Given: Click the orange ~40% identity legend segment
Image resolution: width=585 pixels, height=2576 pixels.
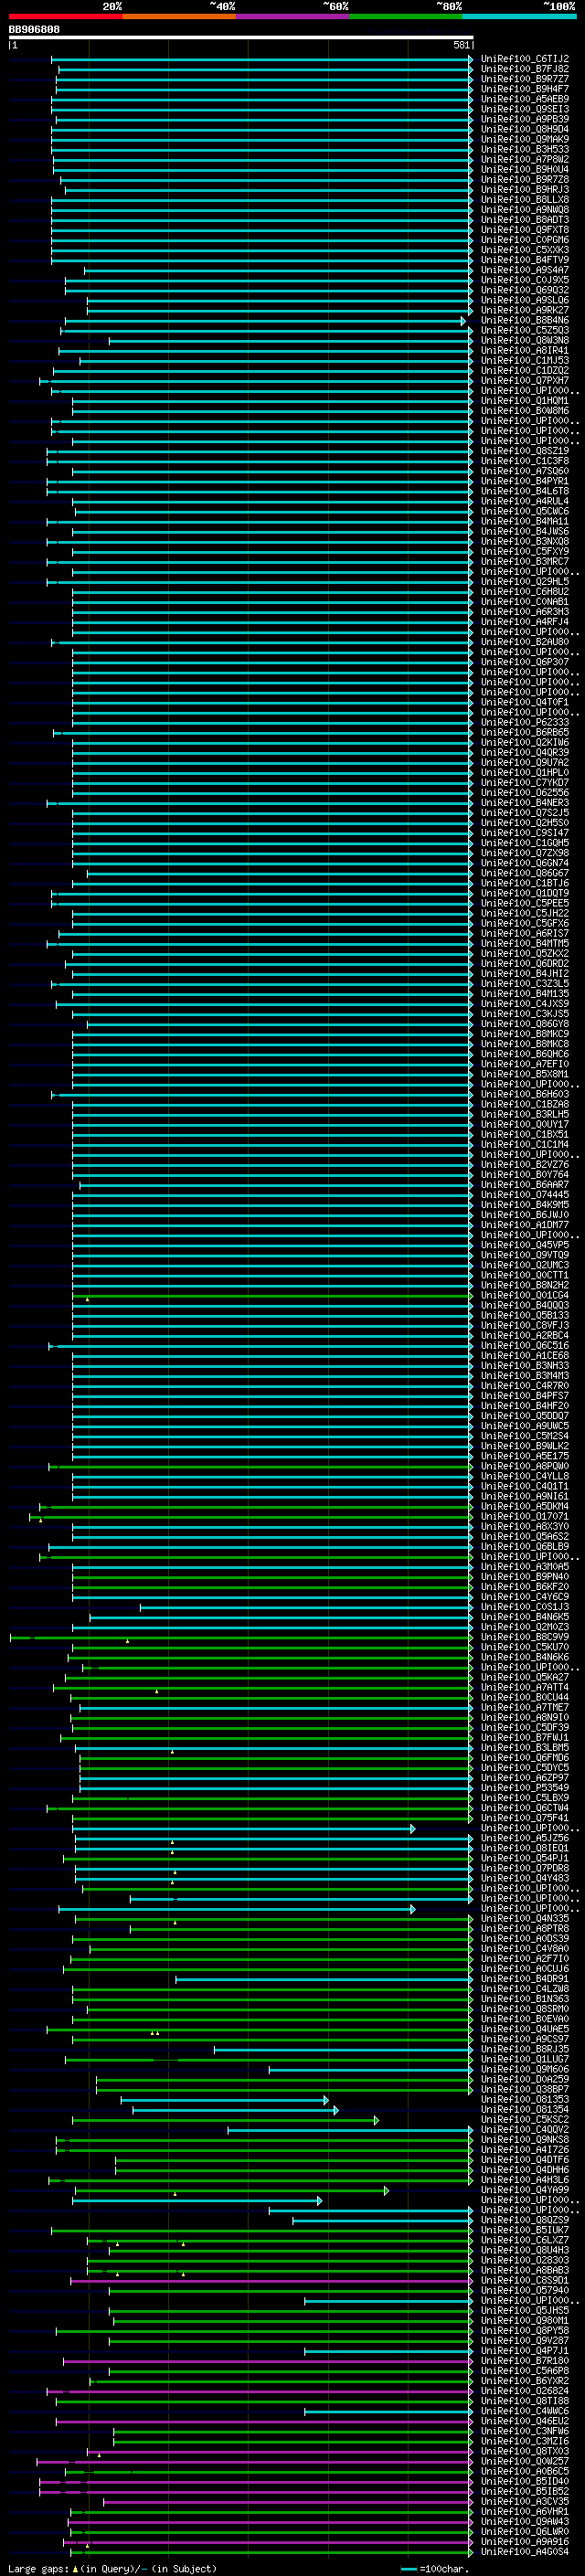Looking at the screenshot, I should [x=179, y=16].
